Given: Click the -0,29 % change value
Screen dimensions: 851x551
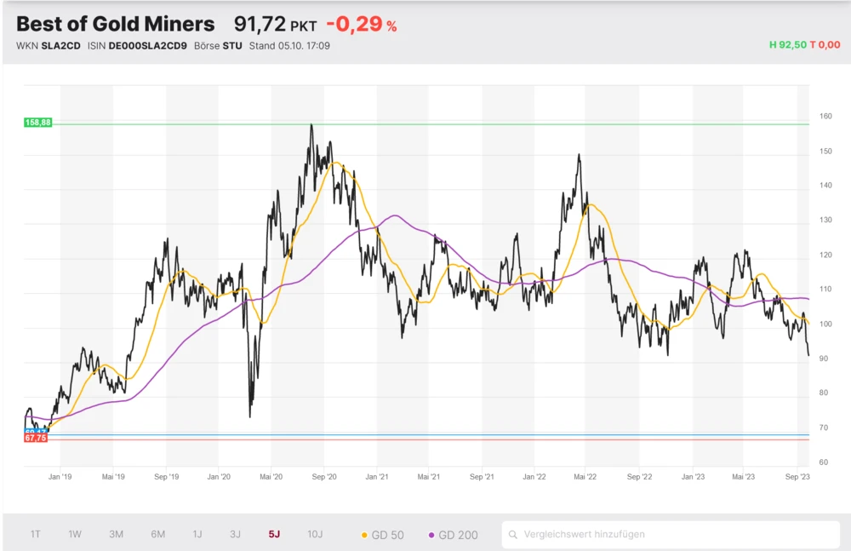Looking at the screenshot, I should coord(361,24).
